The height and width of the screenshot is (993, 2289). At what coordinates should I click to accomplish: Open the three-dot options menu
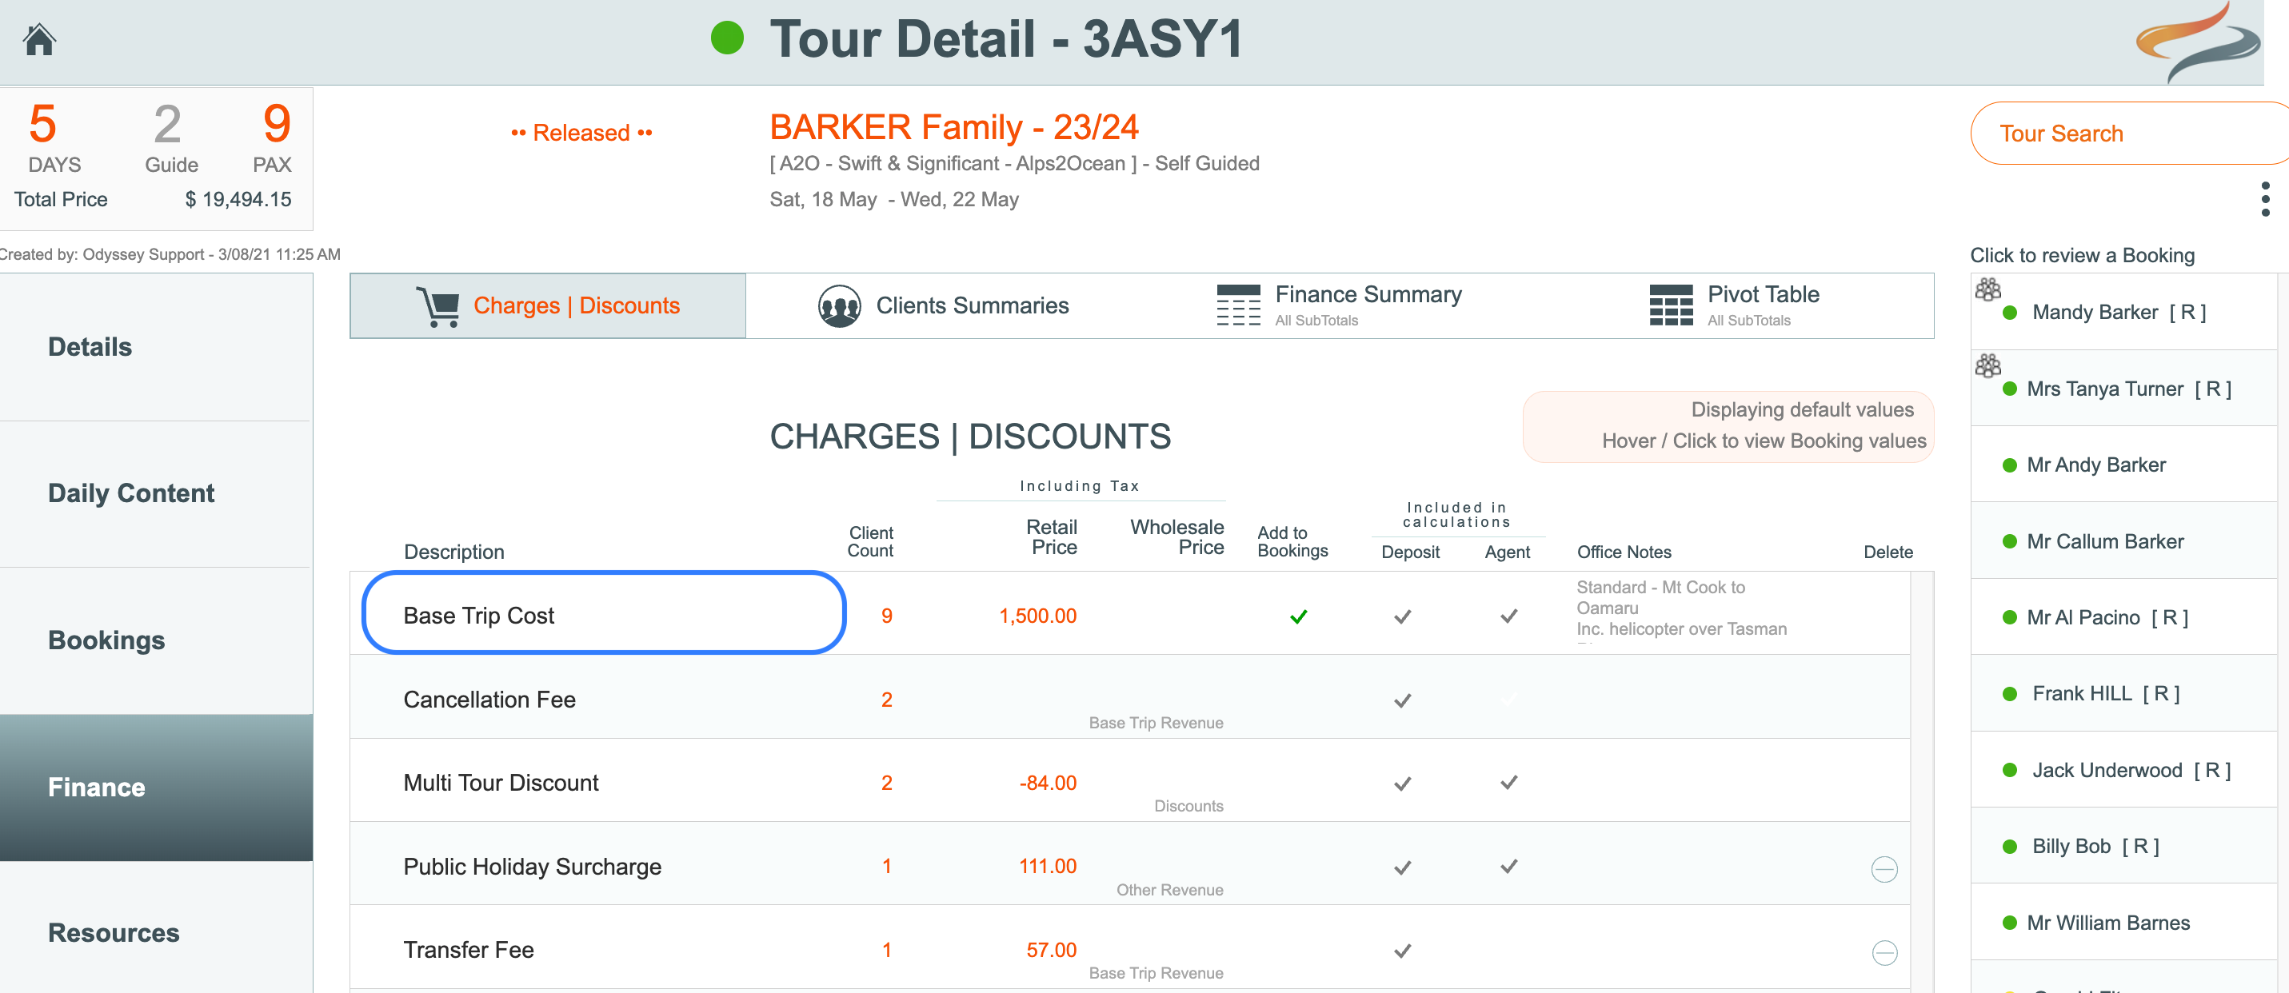(x=2265, y=199)
